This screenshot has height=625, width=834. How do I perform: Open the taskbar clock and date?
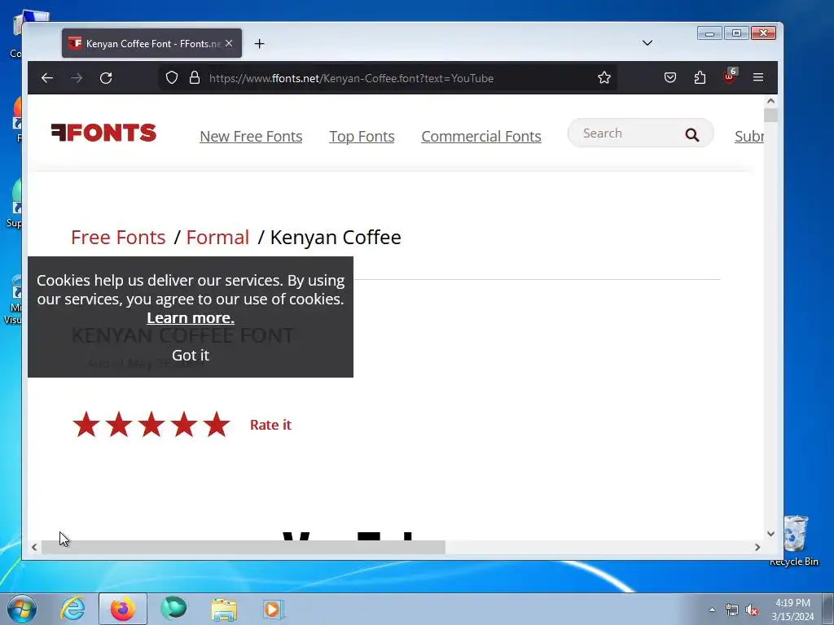(x=792, y=610)
